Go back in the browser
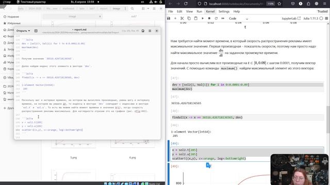Image resolution: width=330 pixels, height=185 pixels. click(170, 4)
